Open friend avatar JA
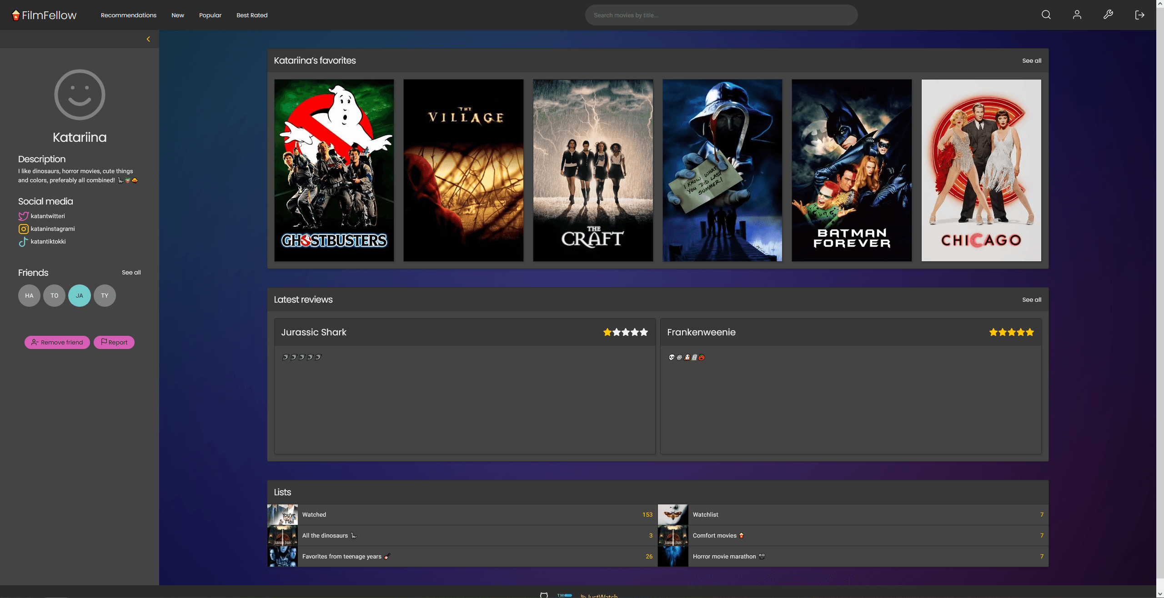1164x598 pixels. pos(80,295)
